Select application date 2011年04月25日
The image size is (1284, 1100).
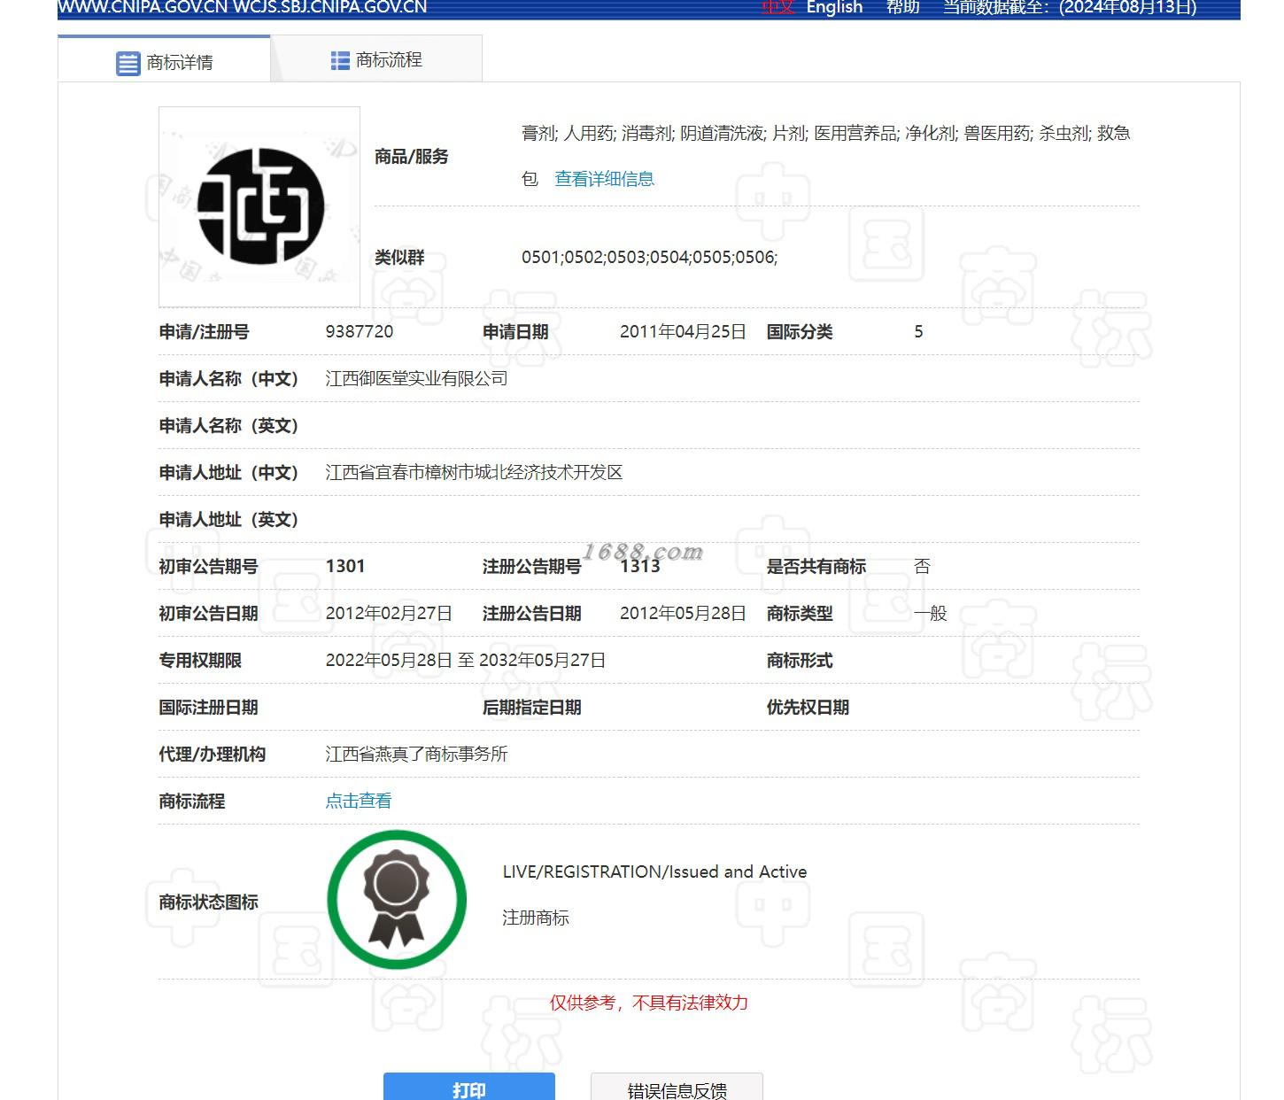click(x=683, y=331)
